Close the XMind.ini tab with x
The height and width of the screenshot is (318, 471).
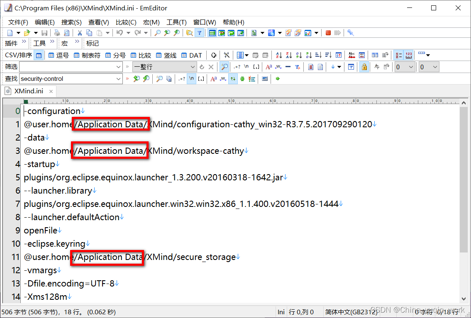pos(51,91)
